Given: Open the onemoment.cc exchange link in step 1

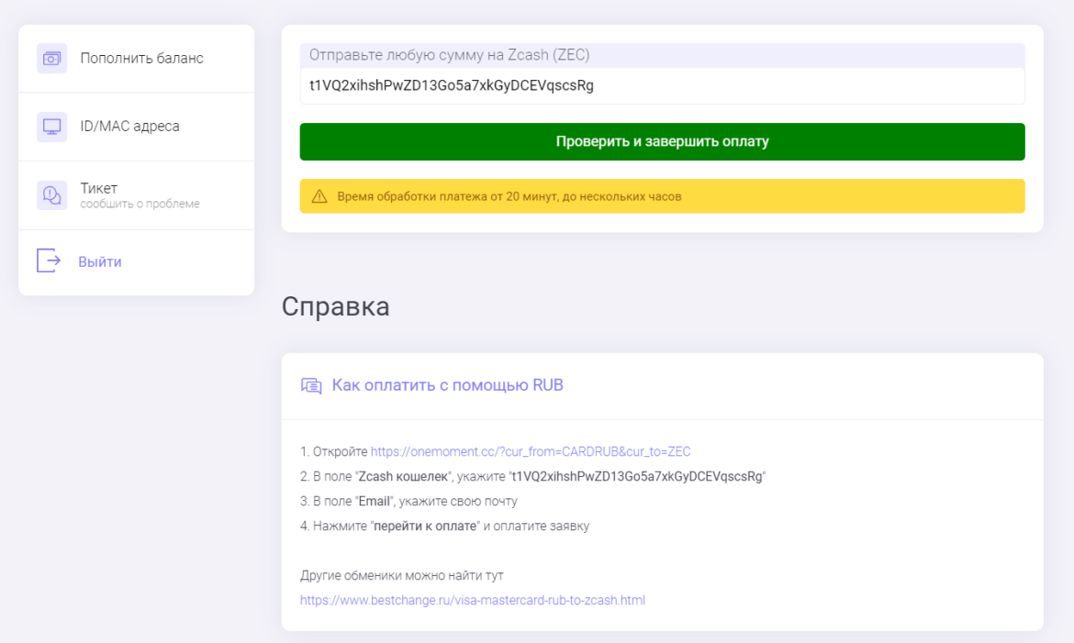Looking at the screenshot, I should (x=531, y=451).
